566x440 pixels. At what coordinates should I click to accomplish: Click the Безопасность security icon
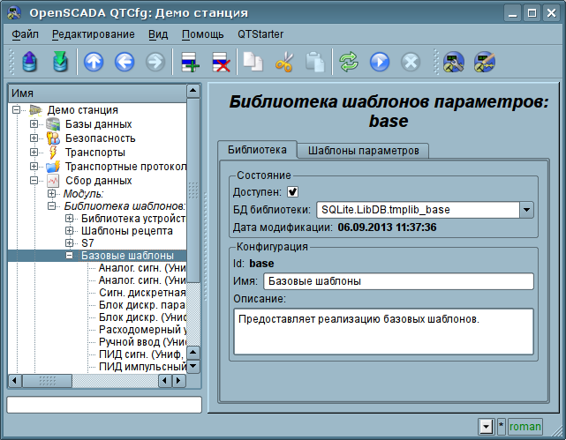point(53,138)
